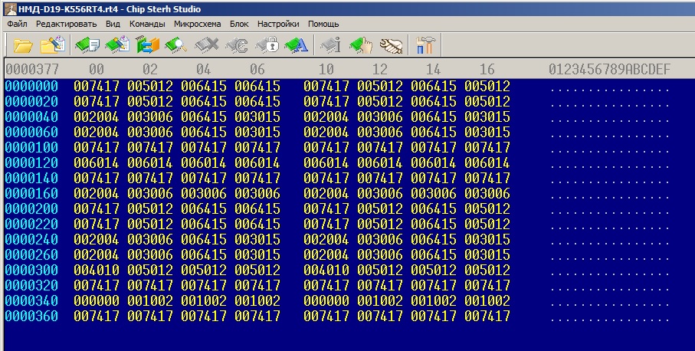Screen dimensions: 695x351
Task: Select first data word at address 0000000
Action: click(97, 87)
